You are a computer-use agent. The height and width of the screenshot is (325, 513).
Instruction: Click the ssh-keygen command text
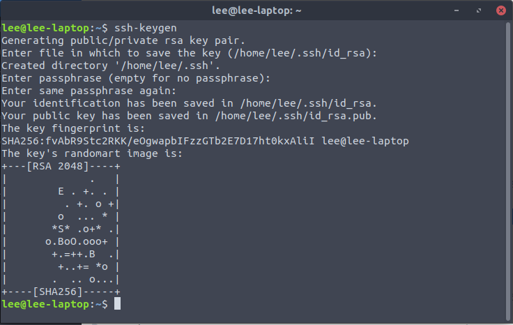[x=145, y=28]
